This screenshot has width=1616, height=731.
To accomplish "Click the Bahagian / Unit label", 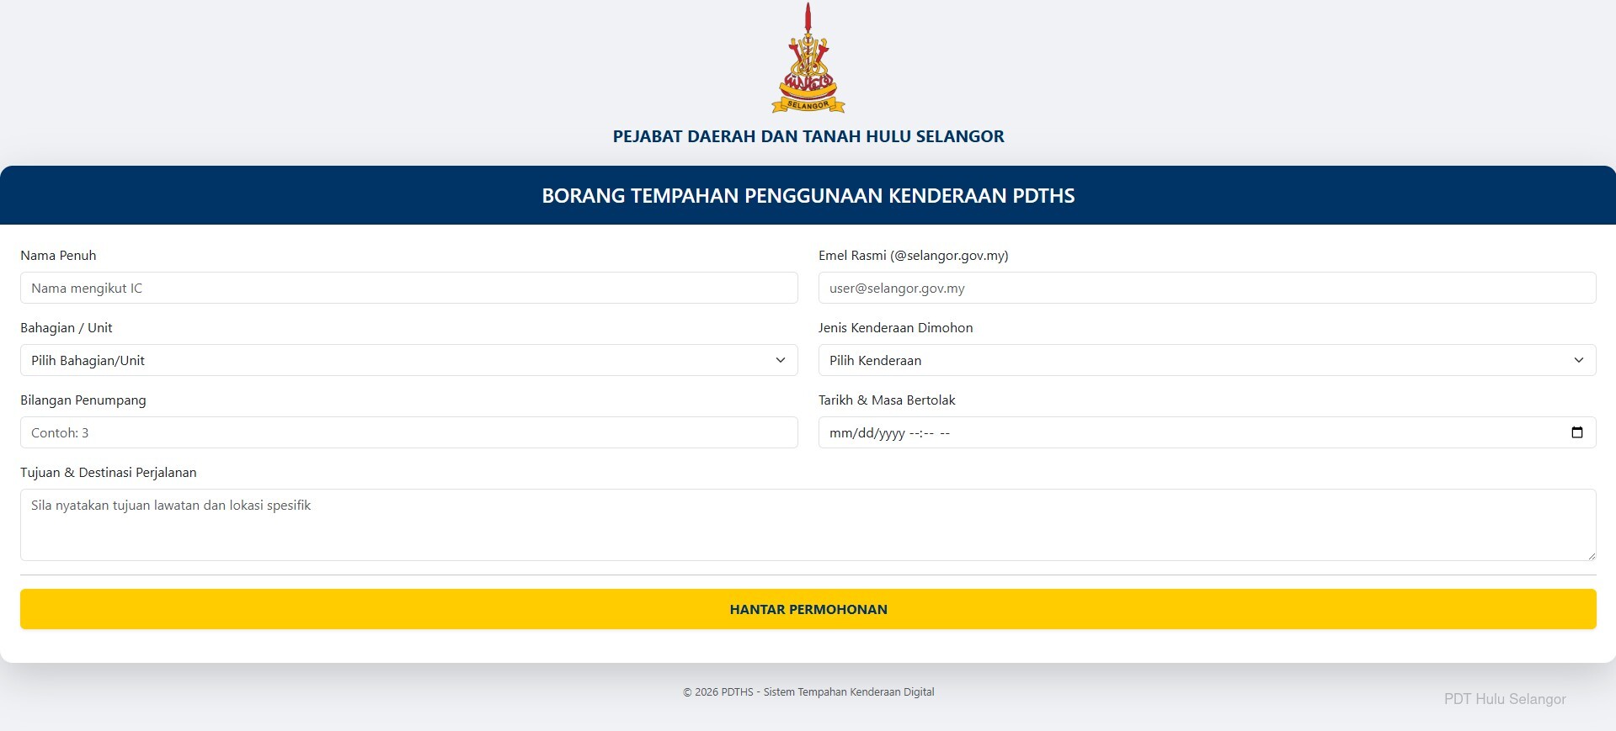I will click(66, 328).
